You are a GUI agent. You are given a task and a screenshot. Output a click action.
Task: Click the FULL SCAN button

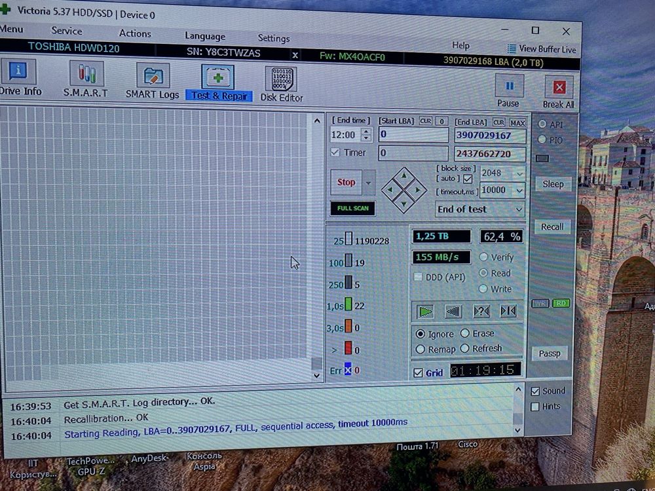click(x=353, y=208)
